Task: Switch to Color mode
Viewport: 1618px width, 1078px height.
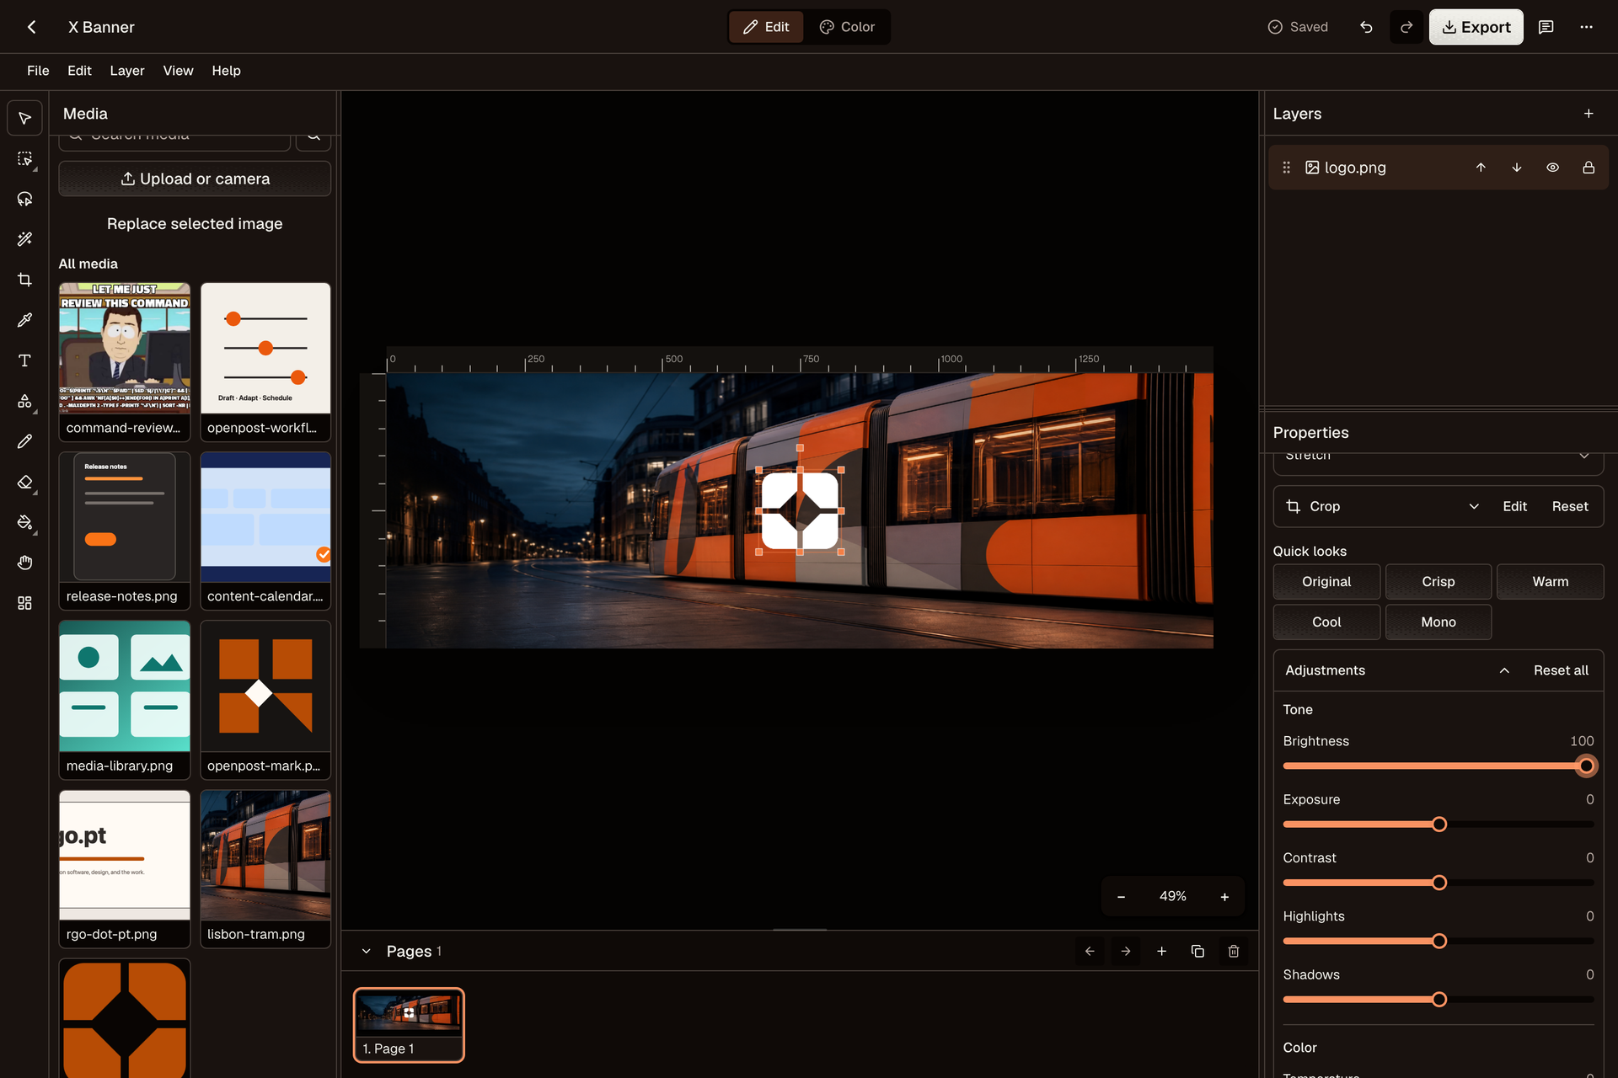Action: (x=847, y=27)
